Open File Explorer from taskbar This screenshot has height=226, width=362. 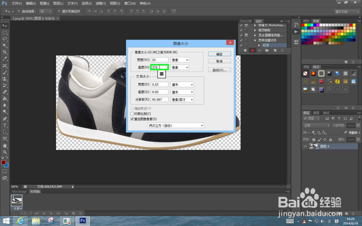pos(36,221)
